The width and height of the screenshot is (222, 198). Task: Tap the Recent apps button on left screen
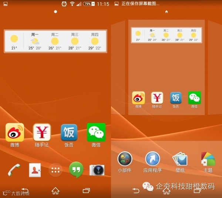coord(86,191)
